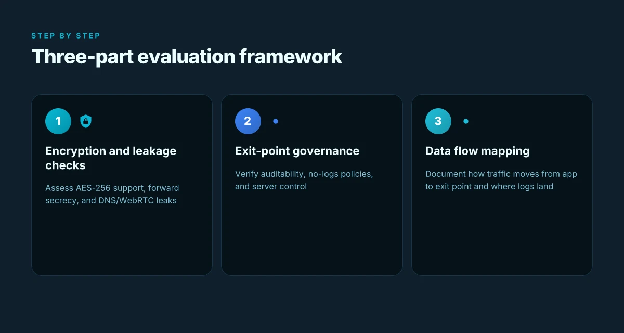Click the words "DNS/WebRTC leaks" in card one
Viewport: 624px width, 333px height.
(x=144, y=200)
